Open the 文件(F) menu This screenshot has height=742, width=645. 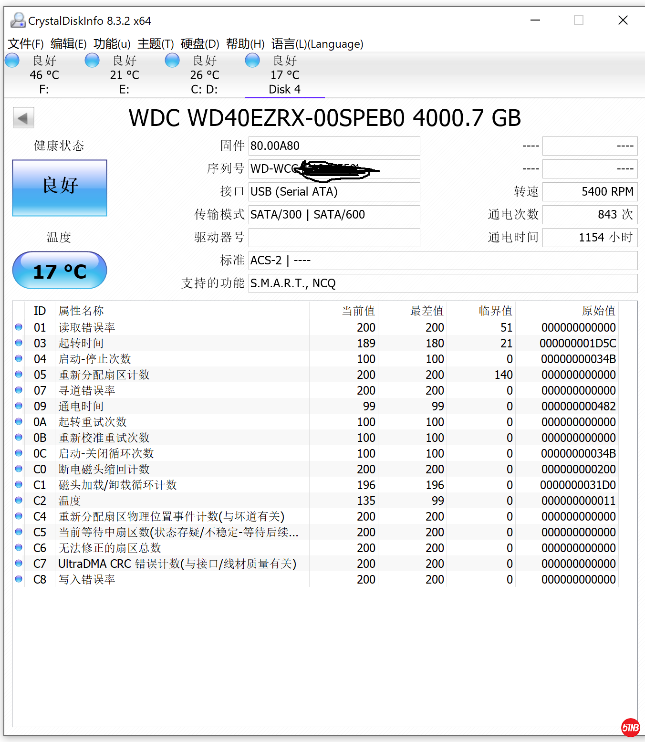click(x=26, y=44)
